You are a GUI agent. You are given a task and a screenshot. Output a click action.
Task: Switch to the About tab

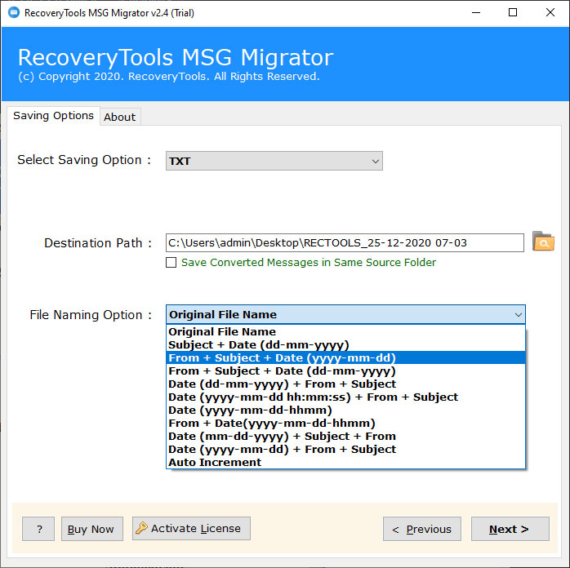119,117
